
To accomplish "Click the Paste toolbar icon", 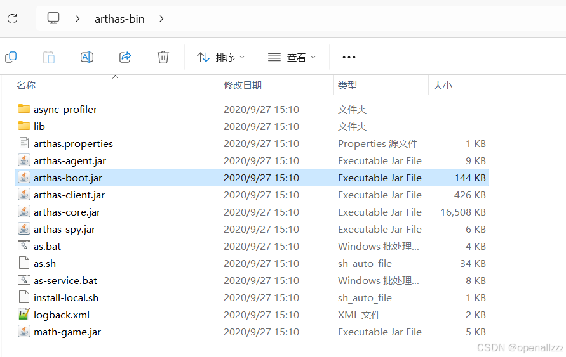I will [x=49, y=57].
